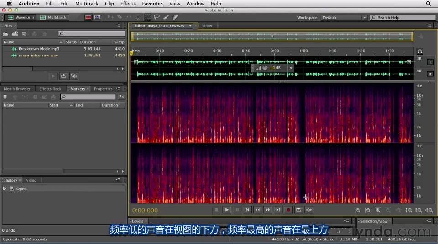Choose the Time Selection tool
438x244 pixels.
138,17
